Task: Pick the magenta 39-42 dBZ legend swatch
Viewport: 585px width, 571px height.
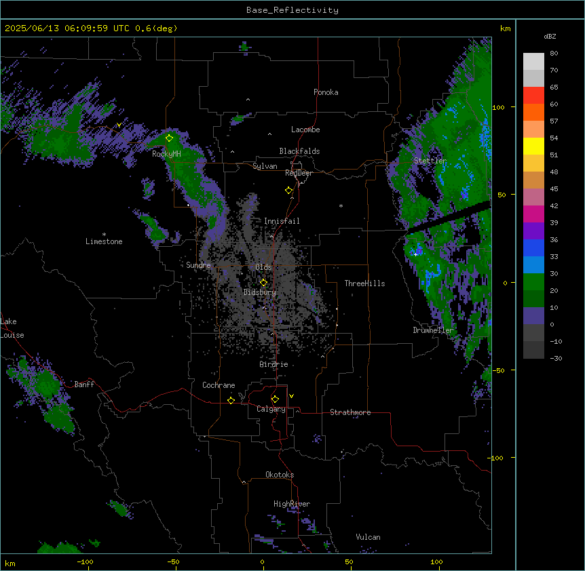Action: 533,214
